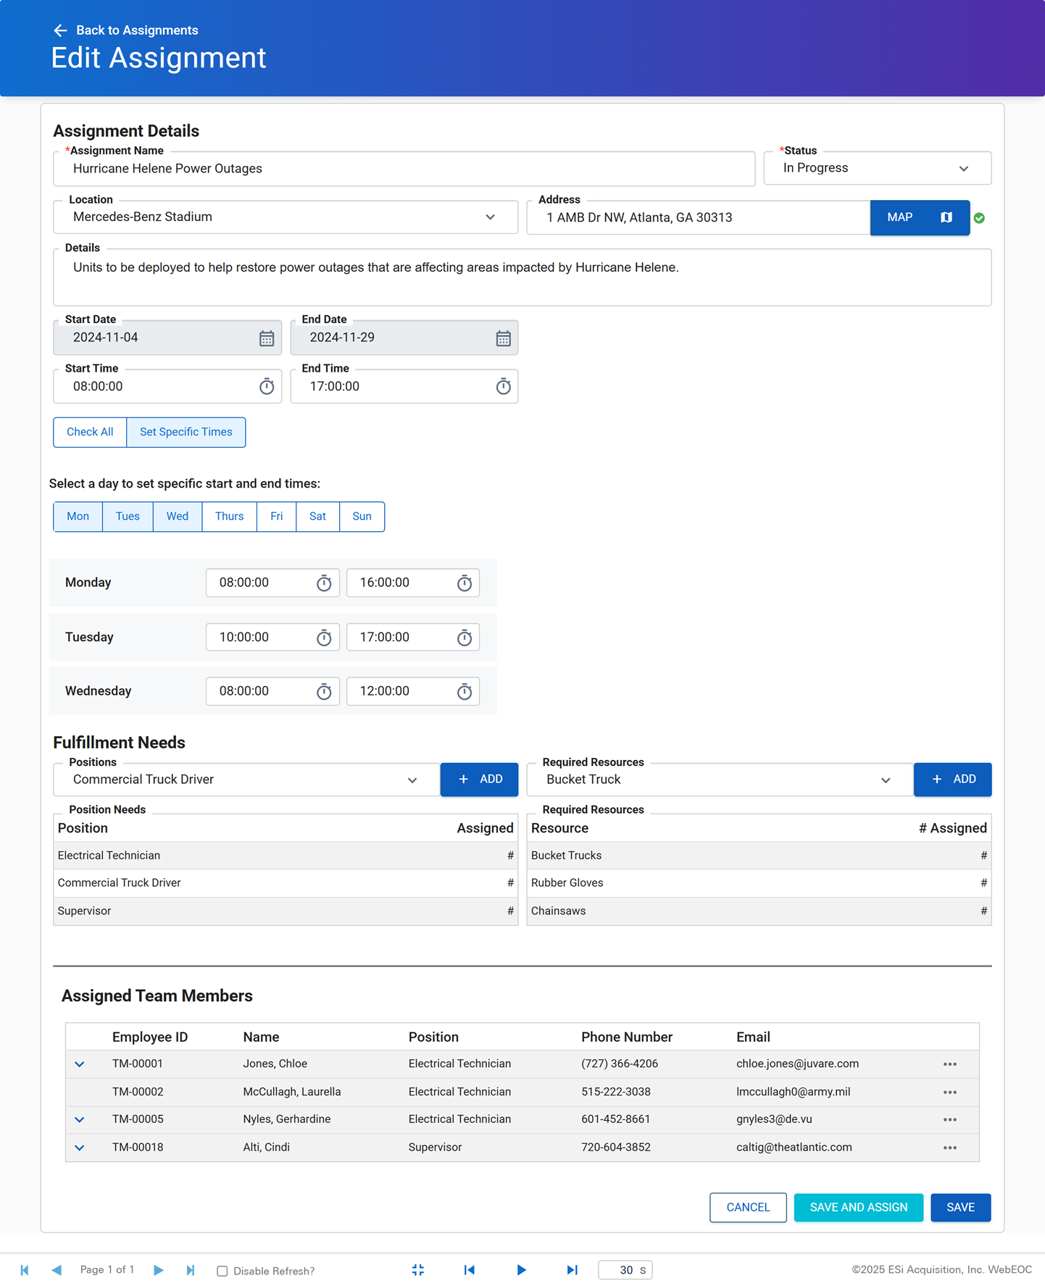The width and height of the screenshot is (1045, 1286).
Task: Open the Status dropdown
Action: tap(877, 168)
